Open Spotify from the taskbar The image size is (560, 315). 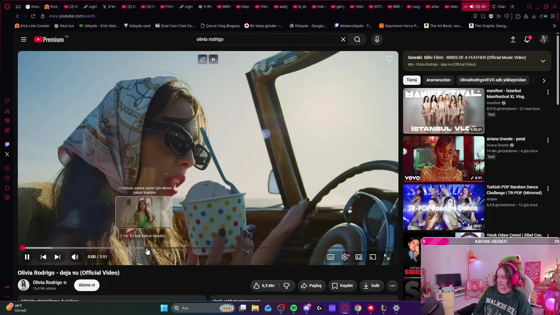click(x=294, y=308)
